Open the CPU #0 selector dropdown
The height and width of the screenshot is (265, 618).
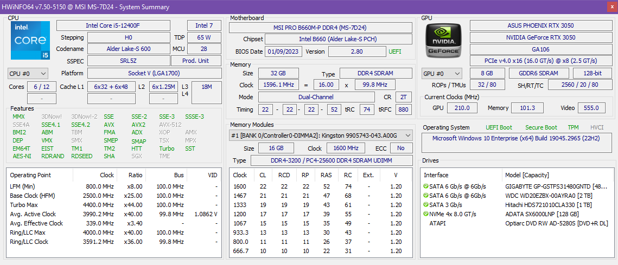point(28,73)
